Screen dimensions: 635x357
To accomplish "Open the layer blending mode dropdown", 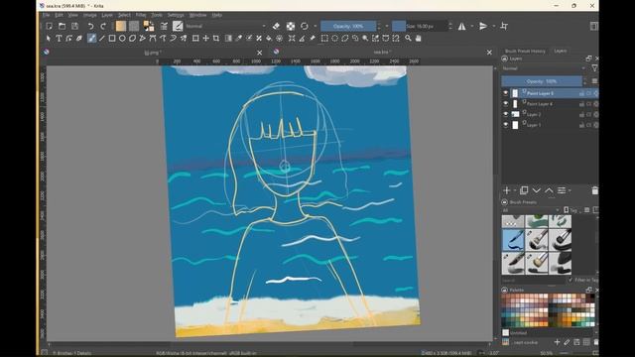I will [x=544, y=68].
